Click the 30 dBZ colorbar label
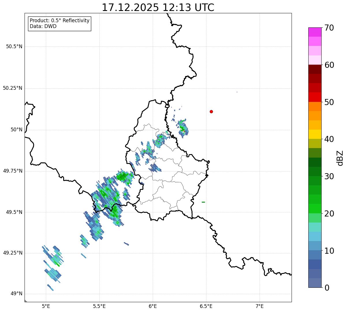 (329, 176)
